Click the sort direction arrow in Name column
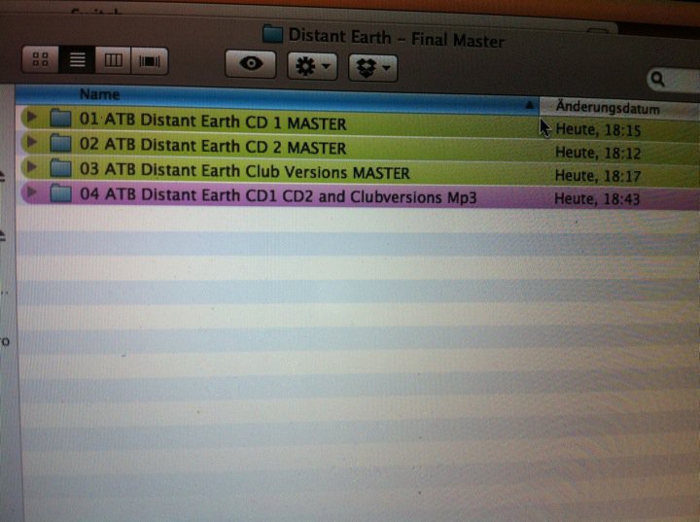Screen dimensions: 700x522 [x=529, y=104]
